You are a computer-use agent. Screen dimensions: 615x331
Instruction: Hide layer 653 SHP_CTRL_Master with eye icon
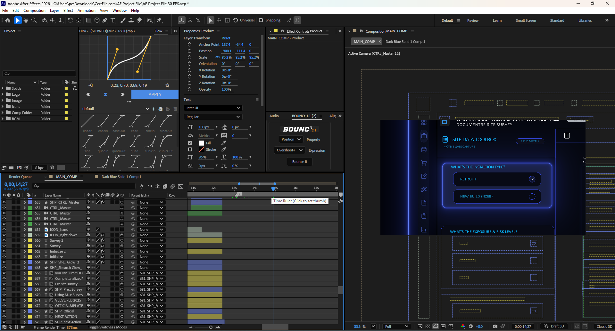click(x=4, y=202)
